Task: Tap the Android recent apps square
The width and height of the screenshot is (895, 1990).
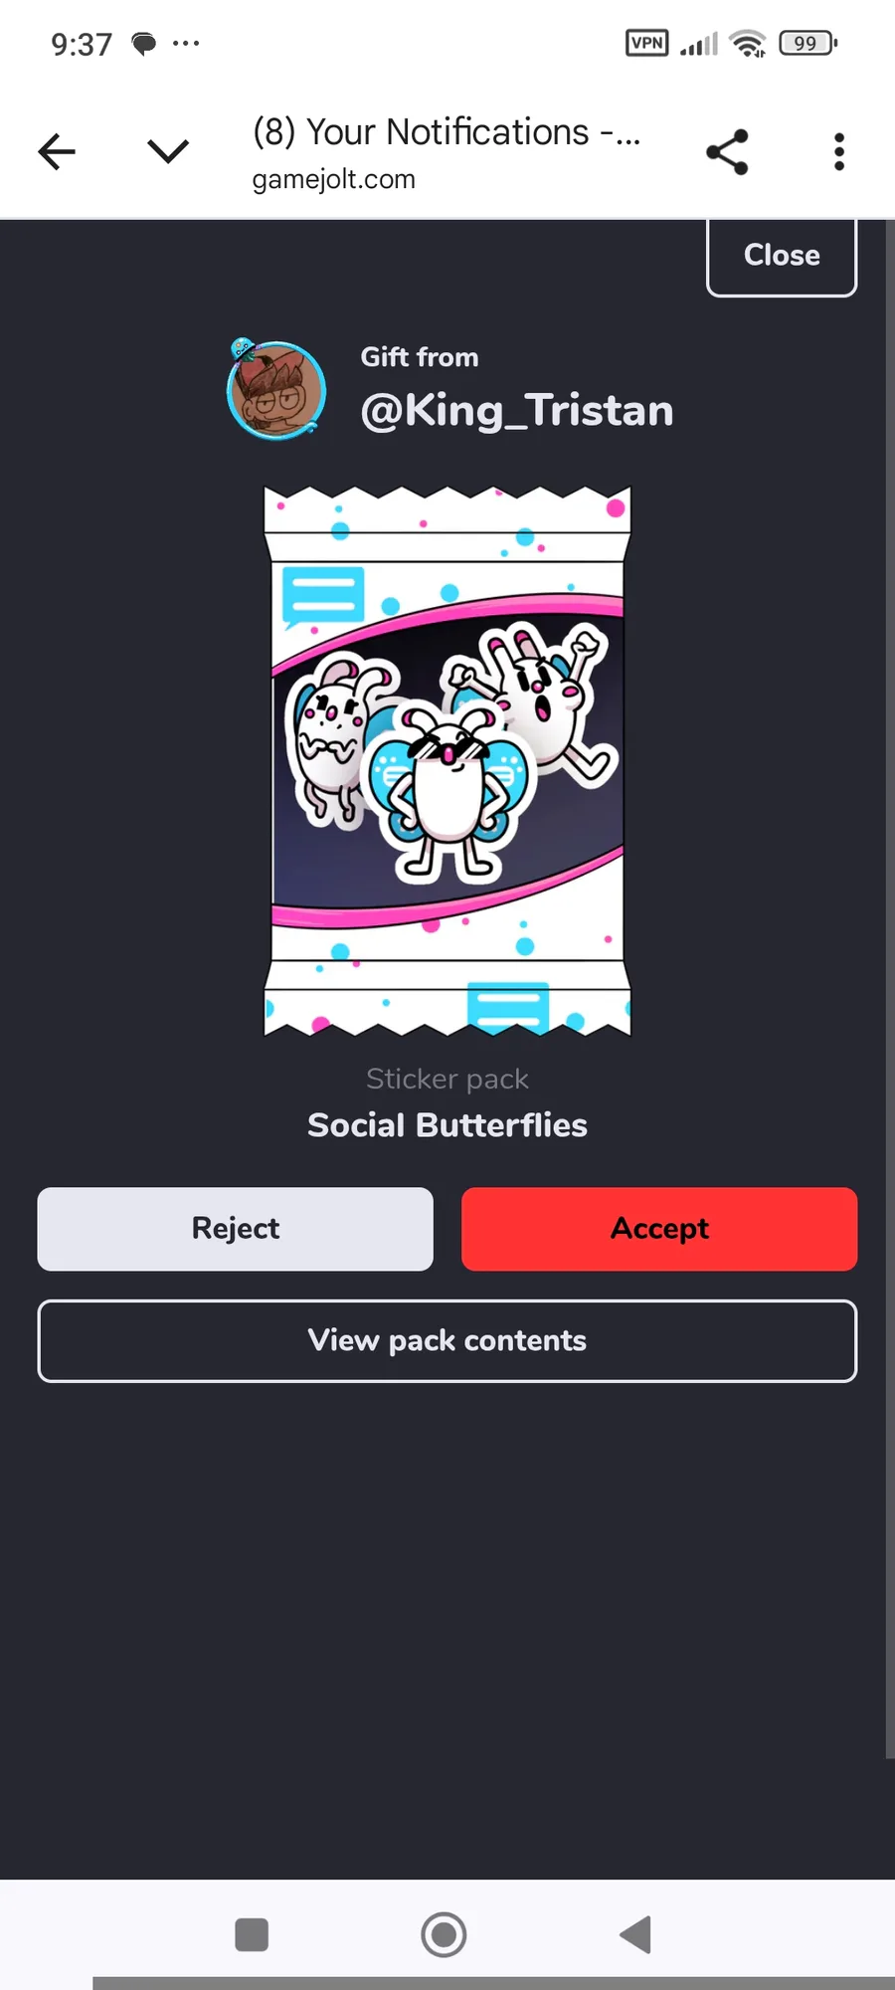Action: click(x=252, y=1935)
